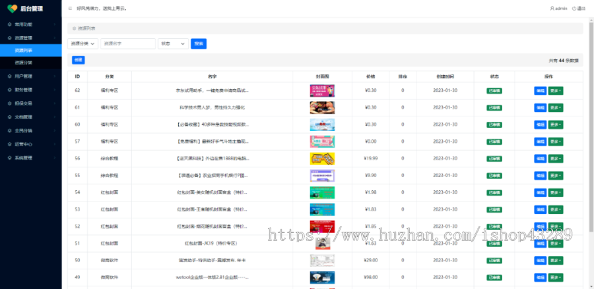
Task: Click 编辑 edit button for row 56
Action: 540,159
